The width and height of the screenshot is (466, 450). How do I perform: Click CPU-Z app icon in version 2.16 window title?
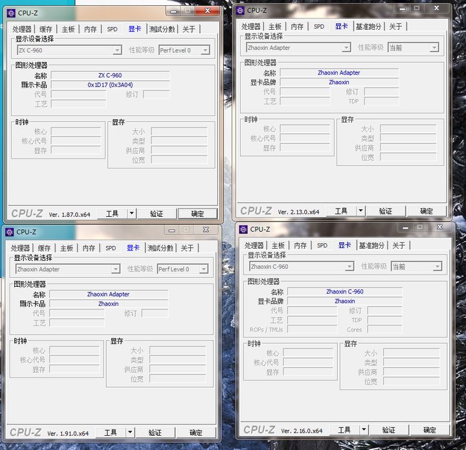point(243,229)
